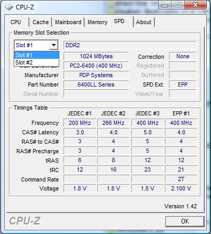Click the EPP #1 column header
This screenshot has width=211, height=234.
pyautogui.click(x=181, y=113)
